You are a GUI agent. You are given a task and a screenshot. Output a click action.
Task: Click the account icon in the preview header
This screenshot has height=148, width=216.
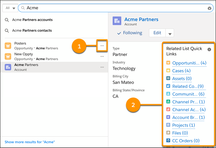(x=117, y=21)
